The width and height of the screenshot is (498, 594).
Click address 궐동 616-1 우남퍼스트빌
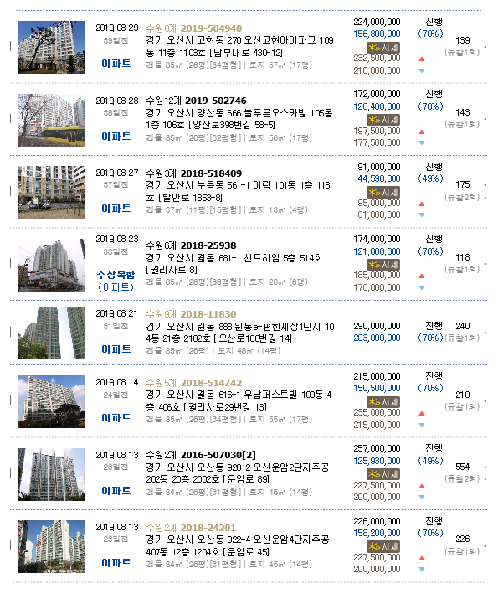(239, 400)
